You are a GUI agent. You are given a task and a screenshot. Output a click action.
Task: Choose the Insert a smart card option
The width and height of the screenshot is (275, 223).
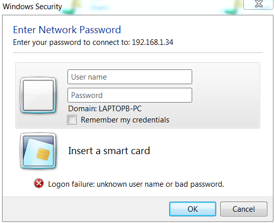click(x=109, y=151)
